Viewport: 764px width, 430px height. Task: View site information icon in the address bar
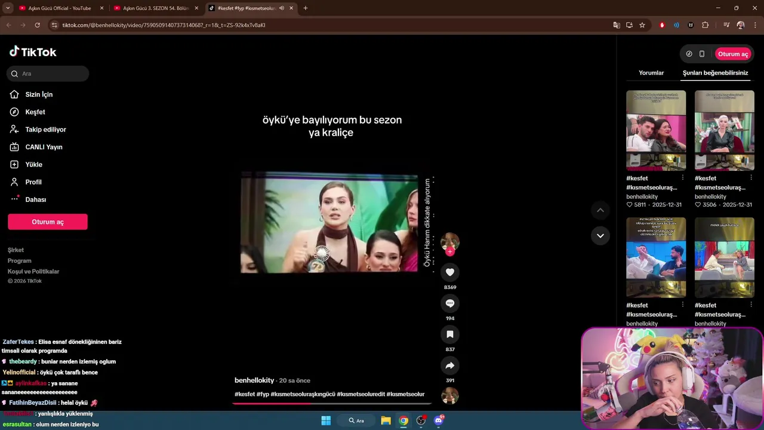pos(54,25)
